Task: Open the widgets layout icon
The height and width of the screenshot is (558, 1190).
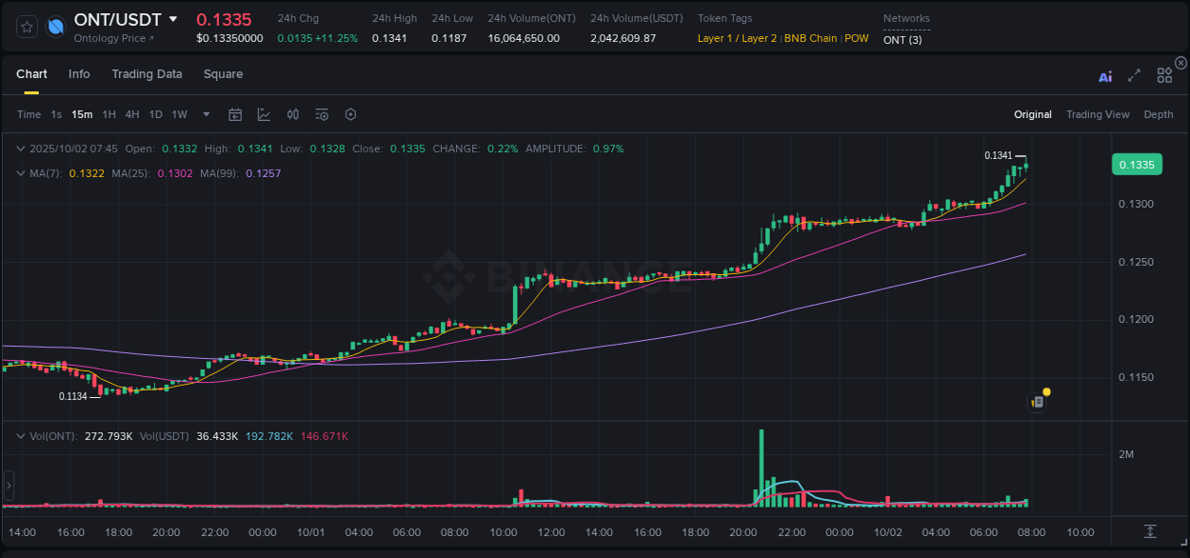Action: point(1164,75)
